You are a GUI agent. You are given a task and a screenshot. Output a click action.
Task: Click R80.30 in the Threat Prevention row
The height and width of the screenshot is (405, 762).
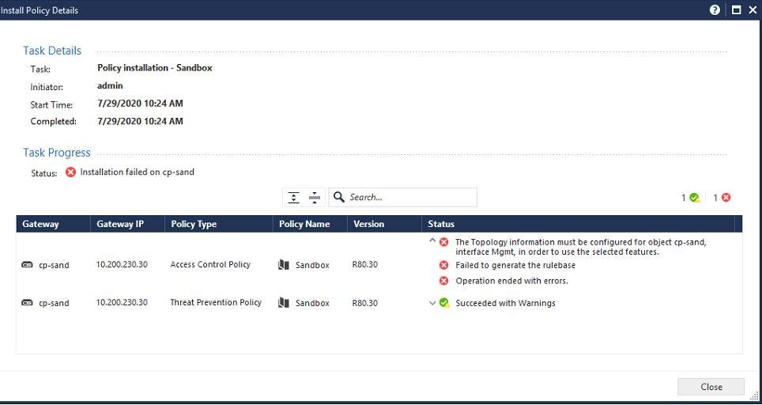pos(365,302)
